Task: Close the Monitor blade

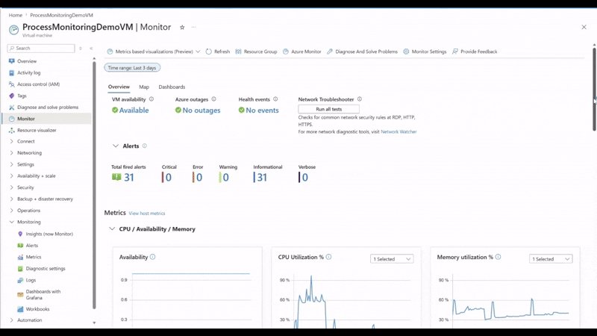Action: (584, 27)
